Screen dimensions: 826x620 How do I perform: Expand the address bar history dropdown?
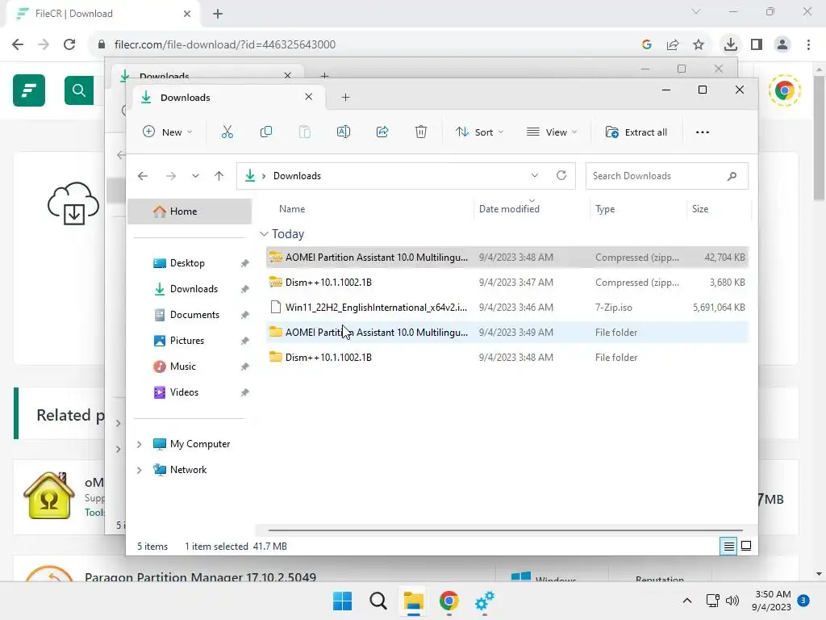coord(535,175)
